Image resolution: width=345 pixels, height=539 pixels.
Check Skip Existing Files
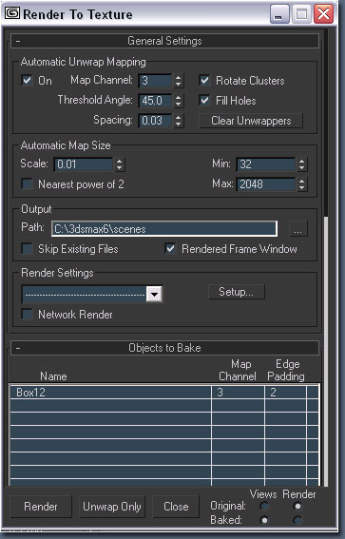click(27, 248)
